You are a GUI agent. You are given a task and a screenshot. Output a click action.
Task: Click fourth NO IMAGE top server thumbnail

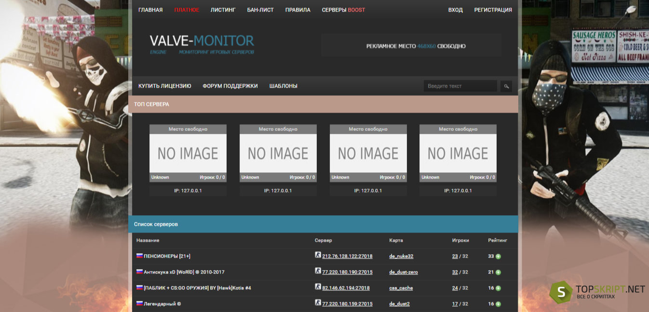458,153
